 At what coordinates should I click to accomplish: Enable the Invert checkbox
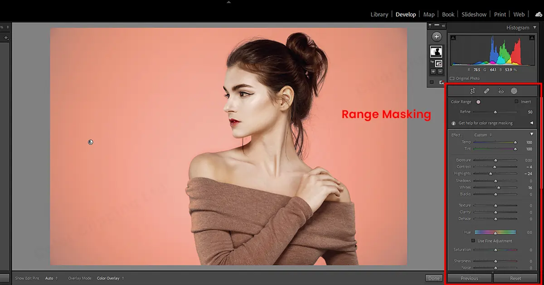pos(516,101)
